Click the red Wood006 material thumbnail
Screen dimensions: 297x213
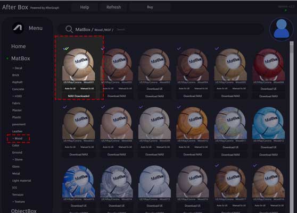tap(268, 64)
